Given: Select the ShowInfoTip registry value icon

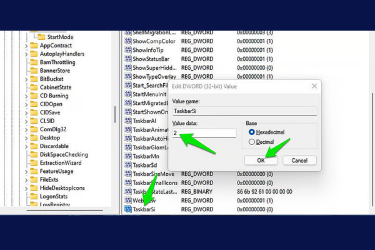Looking at the screenshot, I should click(128, 50).
